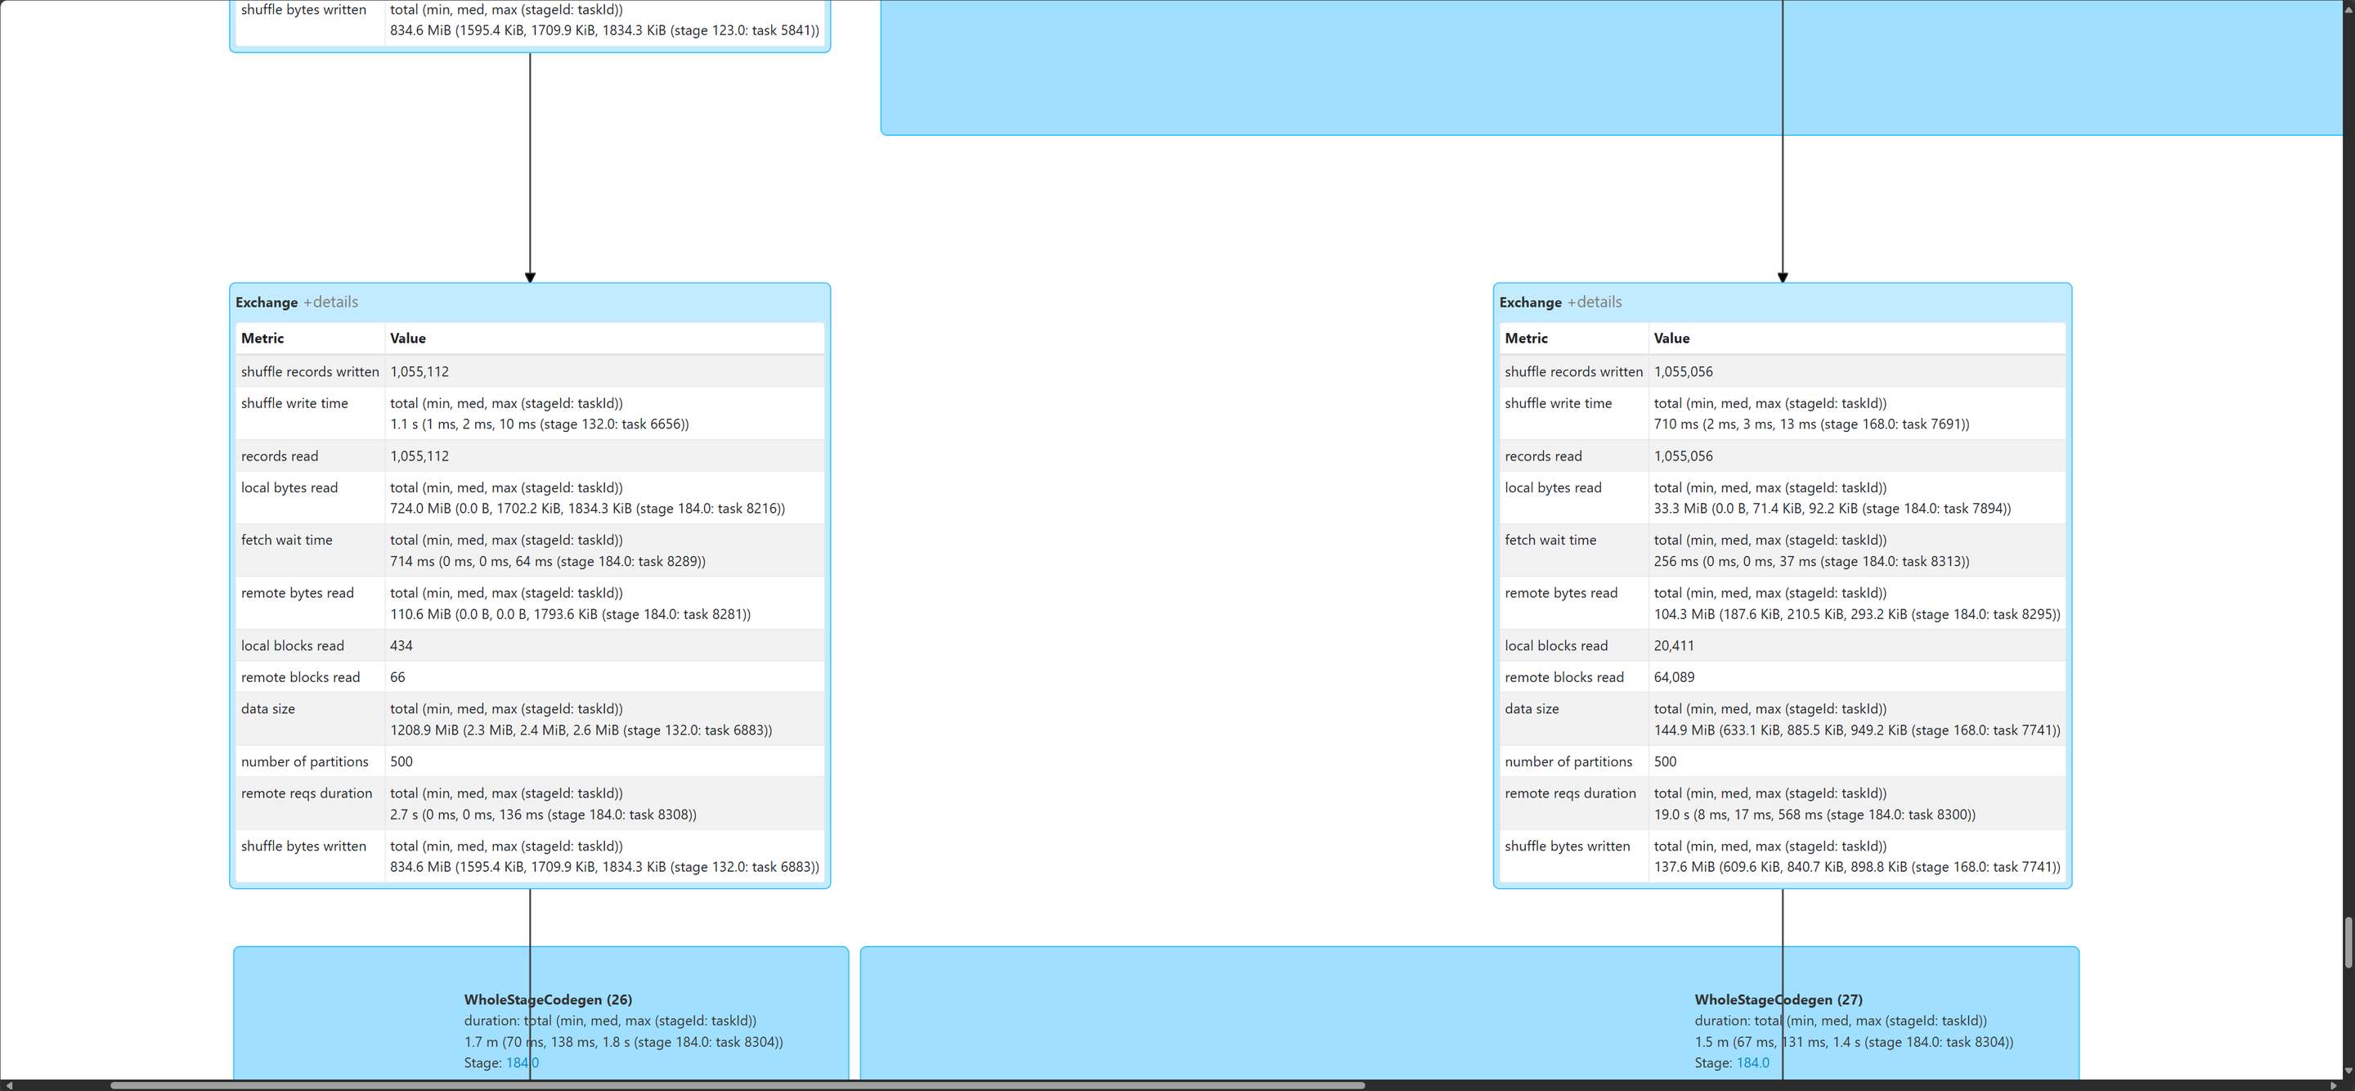Select the remote blocks read value 64,089
This screenshot has width=2355, height=1091.
click(x=1674, y=676)
